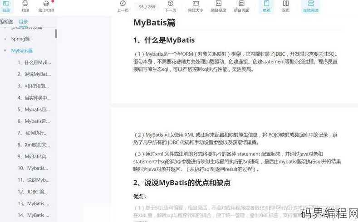Go to previous page with 上一页
The image size is (358, 222).
(123, 6)
